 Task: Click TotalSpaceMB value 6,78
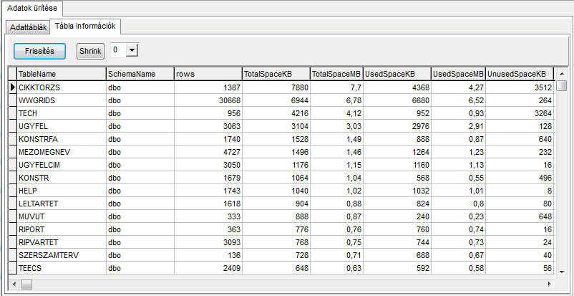(x=336, y=100)
